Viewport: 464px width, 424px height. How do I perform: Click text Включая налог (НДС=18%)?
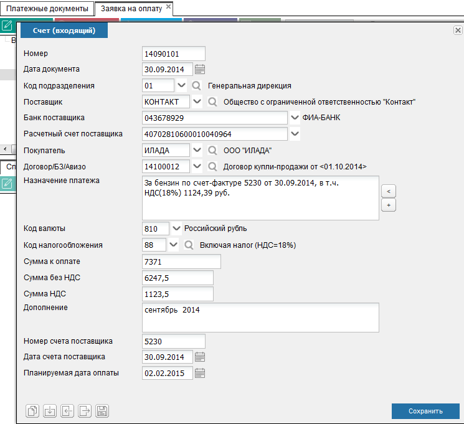tap(248, 245)
